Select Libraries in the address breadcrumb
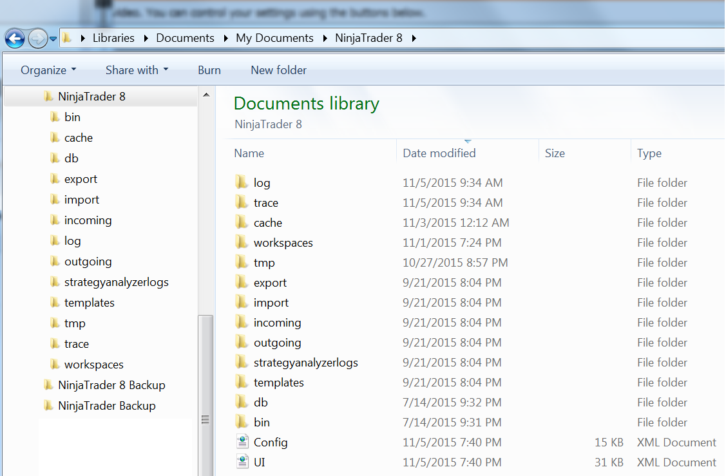This screenshot has width=726, height=476. coord(113,38)
